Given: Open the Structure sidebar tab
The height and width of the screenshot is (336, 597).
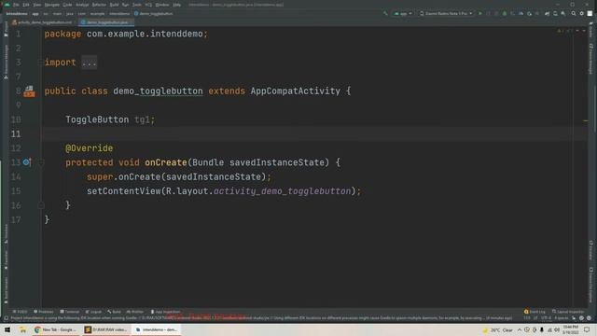Looking at the screenshot, I should coord(6,234).
